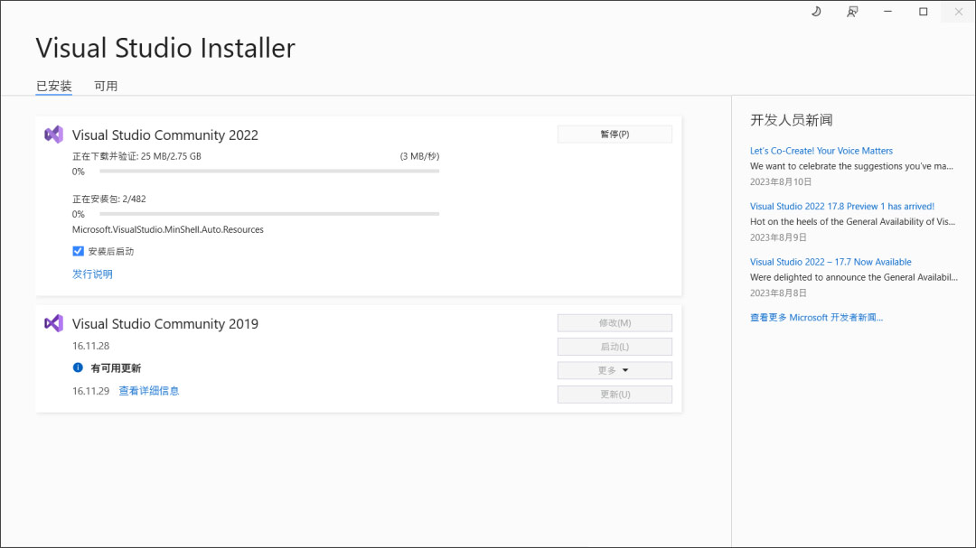Pause the download with 暂停(P) button
976x548 pixels.
coord(615,135)
